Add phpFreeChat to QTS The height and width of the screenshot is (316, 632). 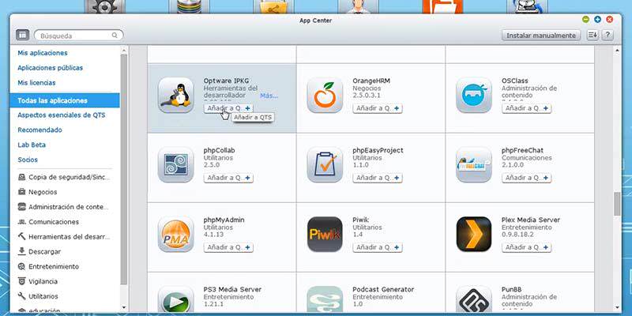526,178
